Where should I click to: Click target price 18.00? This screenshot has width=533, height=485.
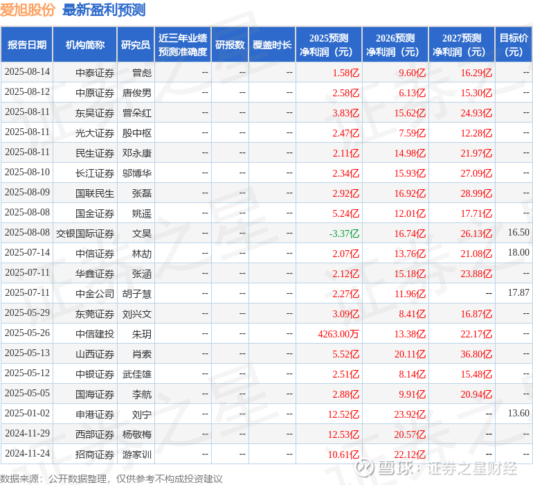pyautogui.click(x=518, y=252)
